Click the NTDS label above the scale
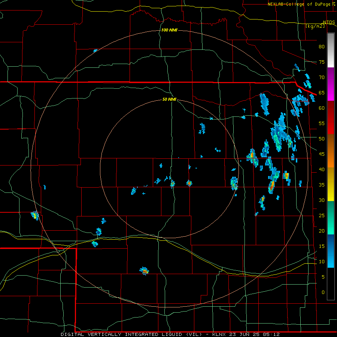The width and height of the screenshot is (337, 337). click(x=329, y=22)
